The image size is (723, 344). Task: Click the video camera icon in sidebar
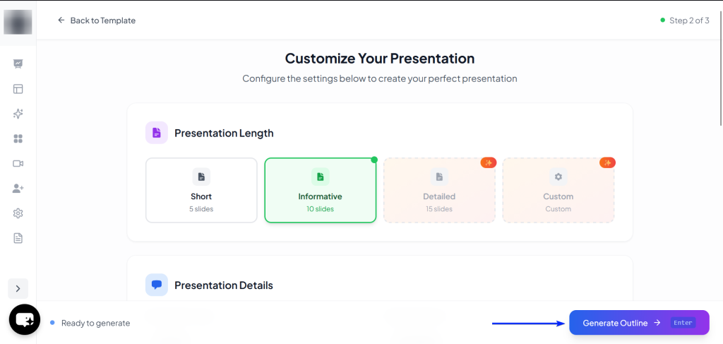tap(18, 163)
